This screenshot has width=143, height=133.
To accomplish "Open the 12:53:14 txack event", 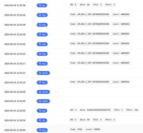I will tap(43, 73).
